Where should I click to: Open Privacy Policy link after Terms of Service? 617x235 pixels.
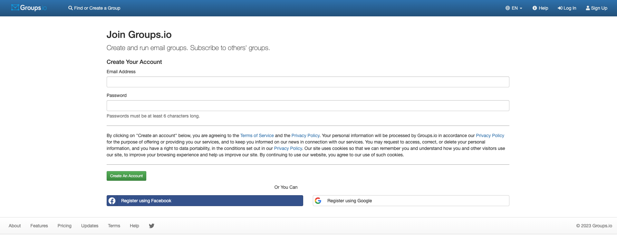tap(305, 135)
